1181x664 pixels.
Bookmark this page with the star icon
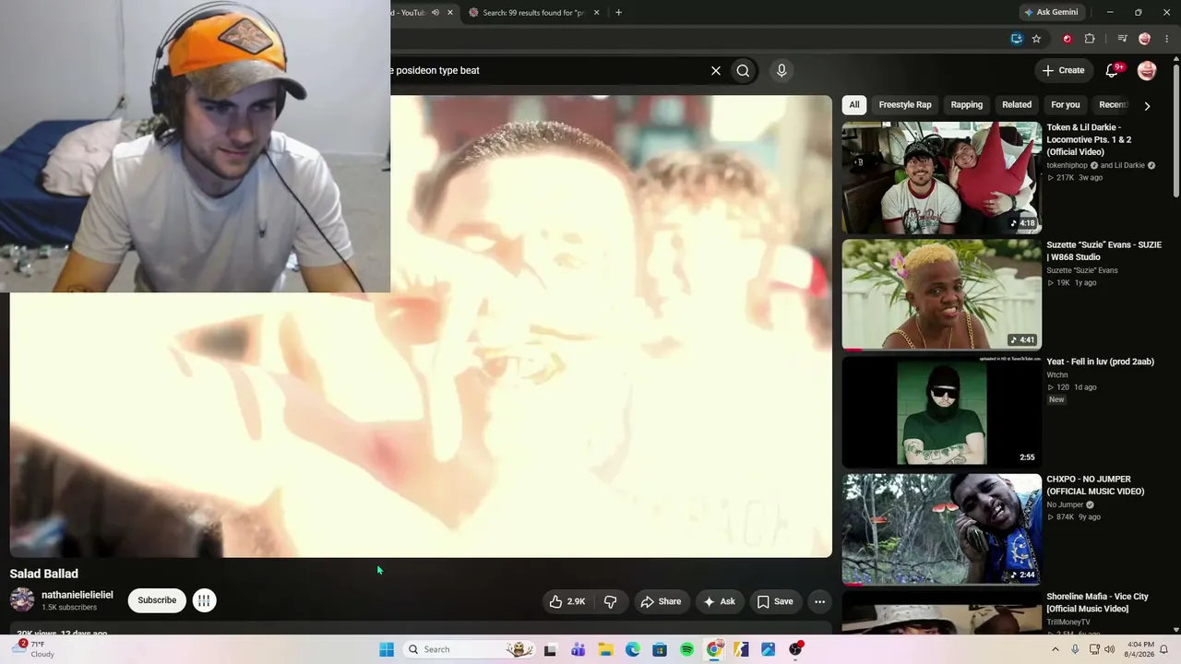click(x=1036, y=39)
